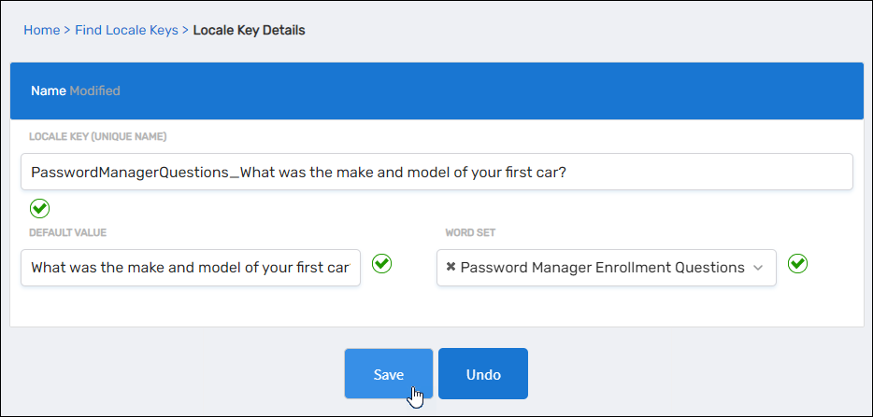Click the Locale Key Details breadcrumb text
The width and height of the screenshot is (873, 417).
249,30
